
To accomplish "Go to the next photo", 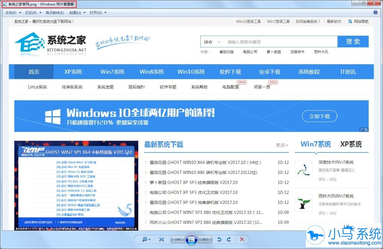I will (x=205, y=240).
